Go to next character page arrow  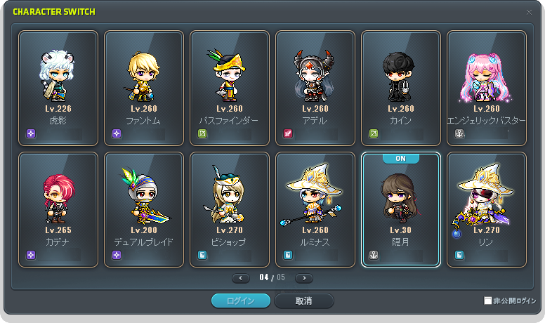click(x=304, y=278)
